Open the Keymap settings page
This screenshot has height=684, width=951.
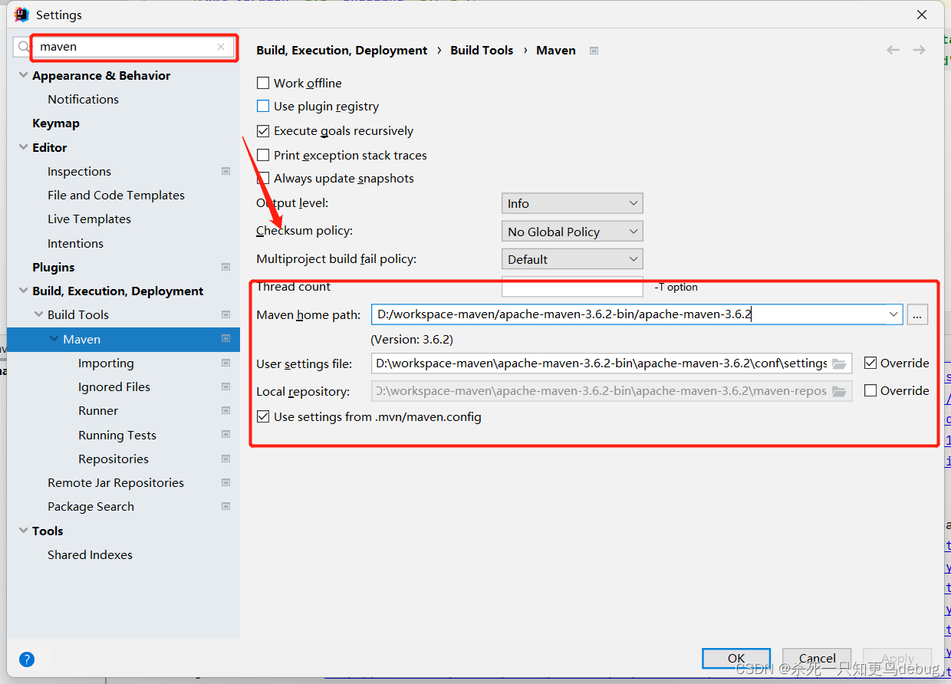(56, 123)
